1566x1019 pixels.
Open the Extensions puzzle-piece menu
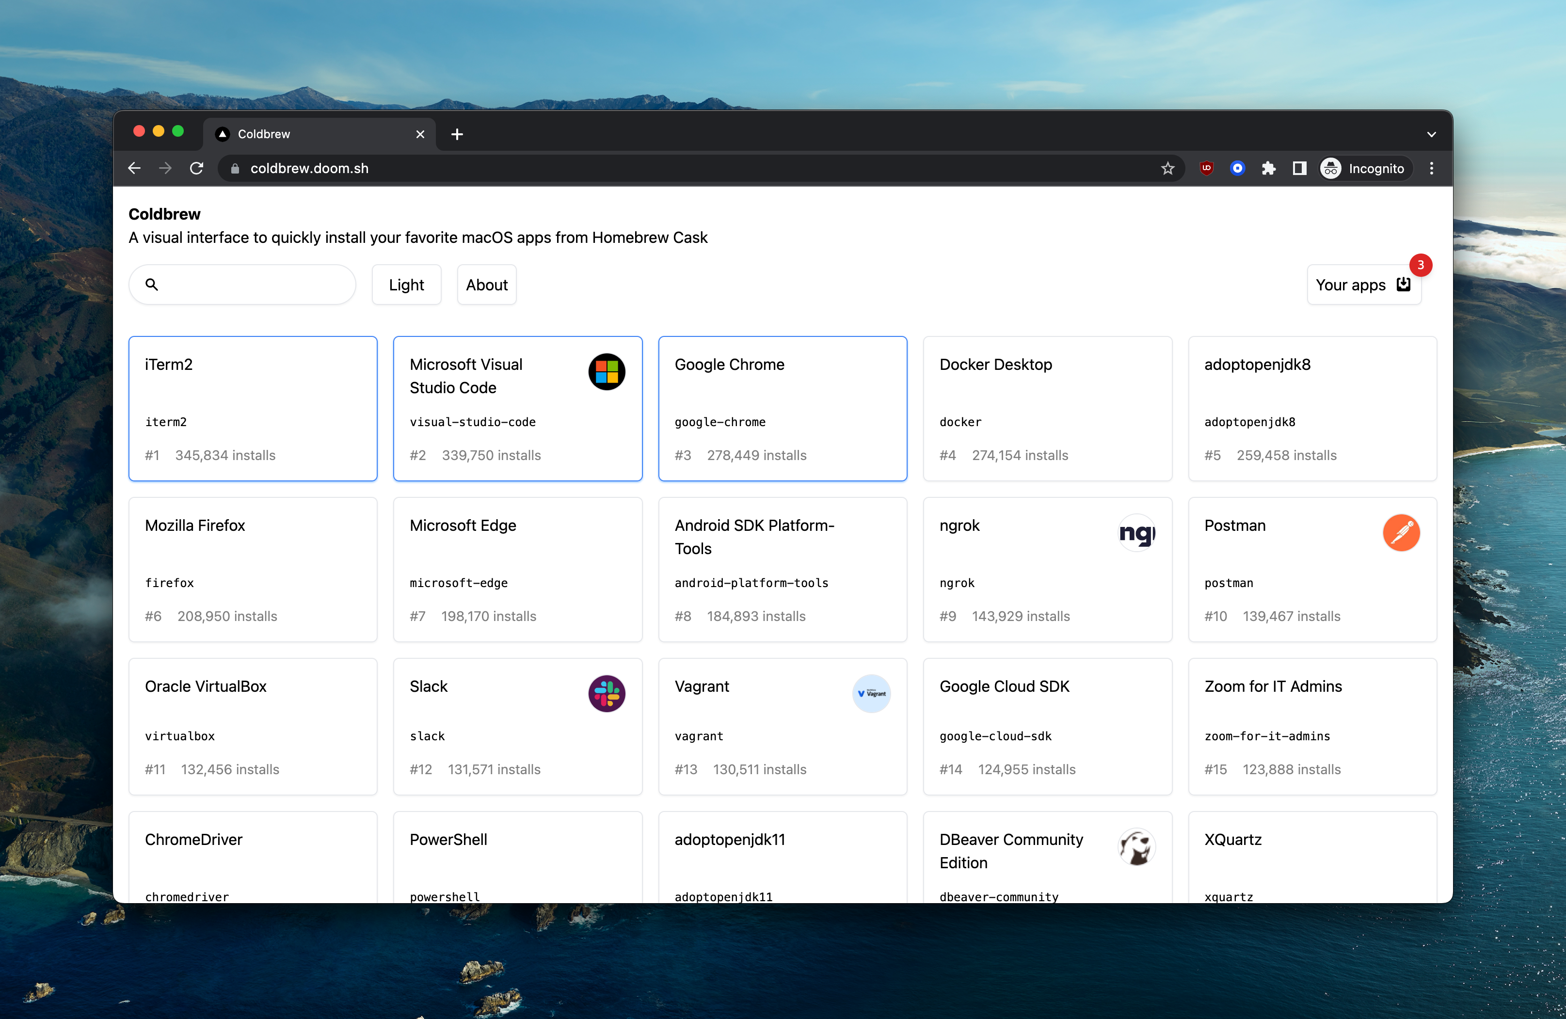point(1268,168)
